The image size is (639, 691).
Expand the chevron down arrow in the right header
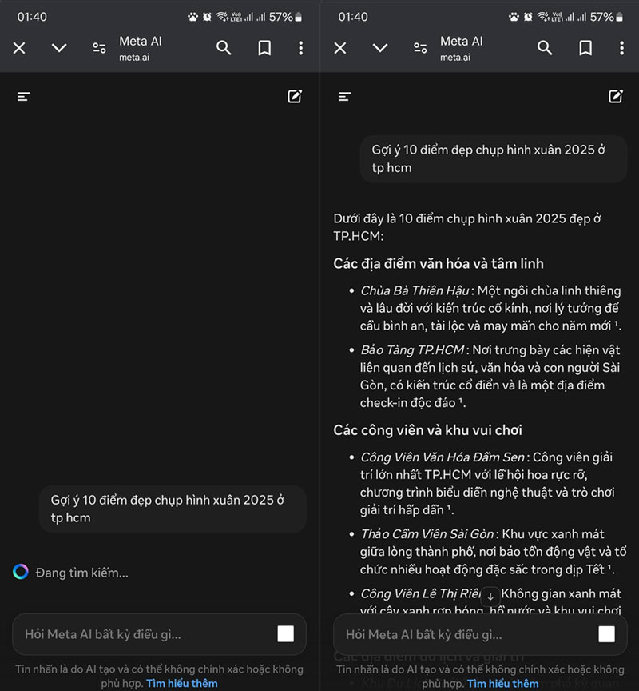pos(380,48)
